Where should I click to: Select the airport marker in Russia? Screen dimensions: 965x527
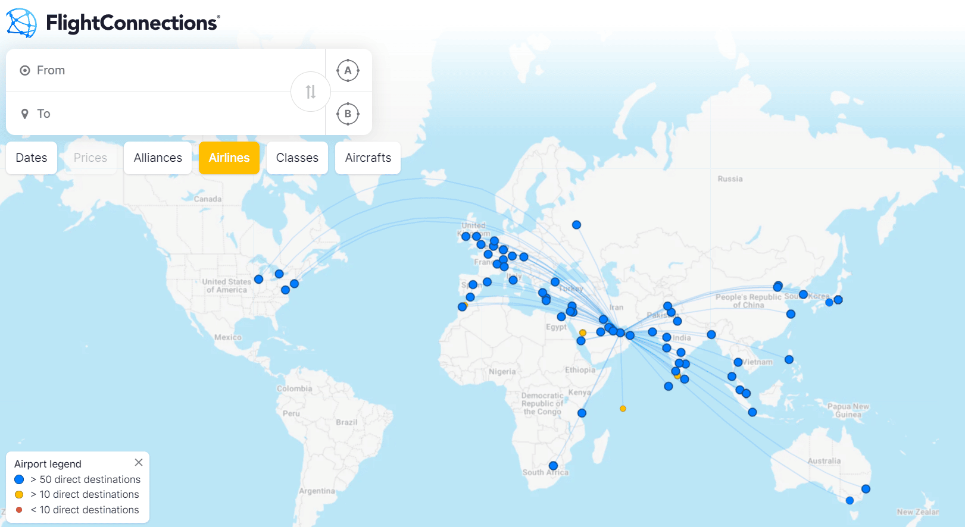point(576,225)
